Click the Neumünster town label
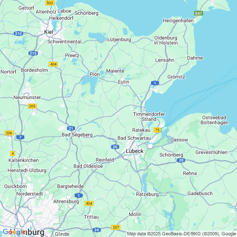 pyautogui.click(x=27, y=97)
